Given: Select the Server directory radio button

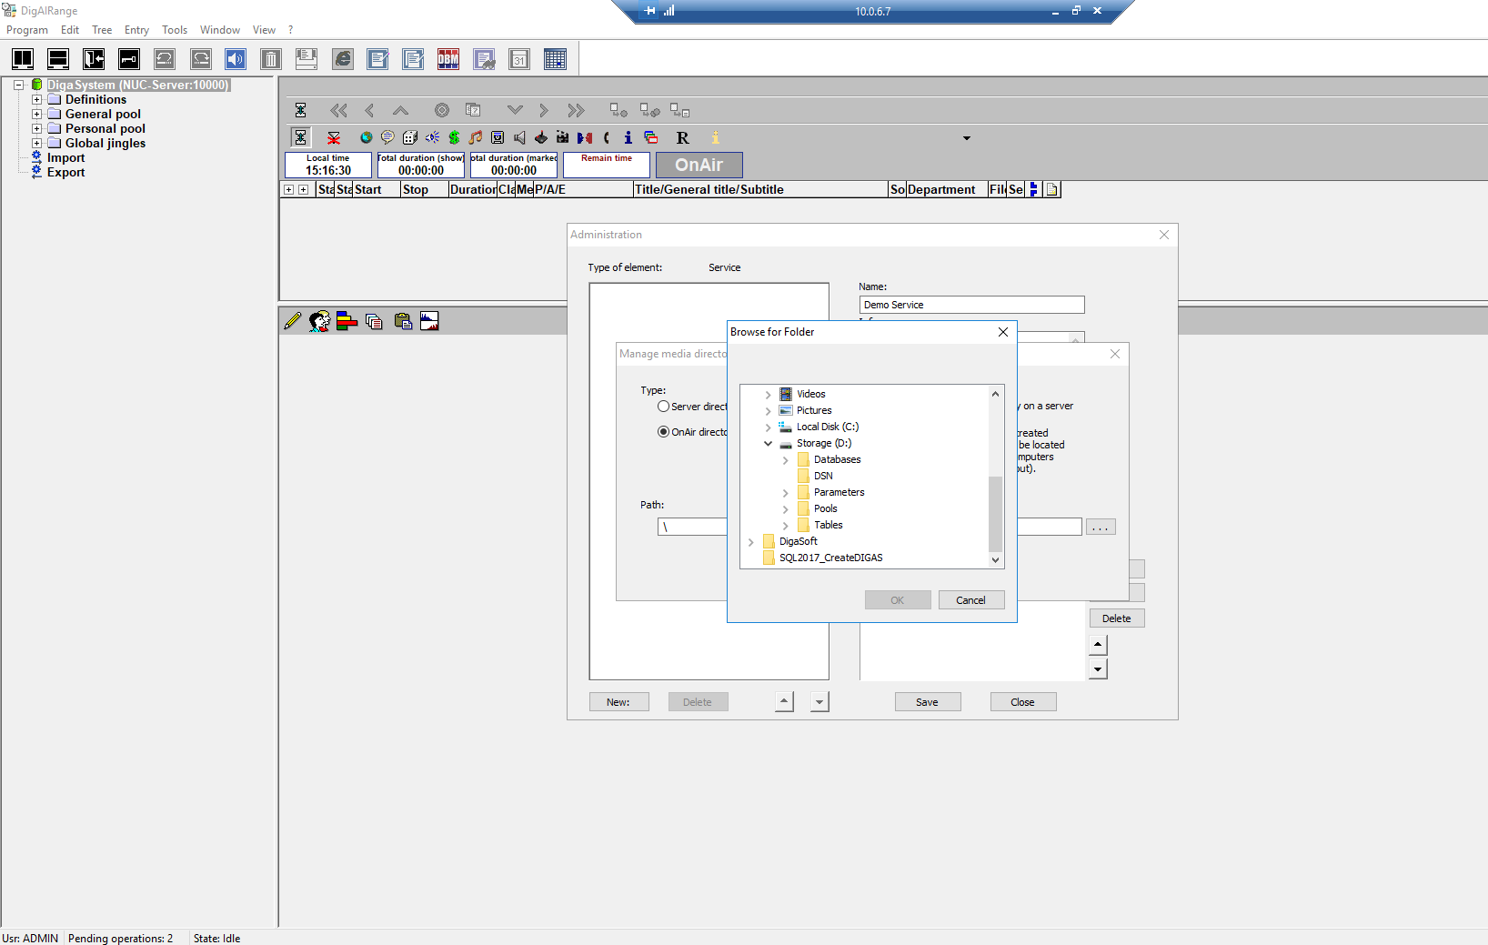Looking at the screenshot, I should 664,407.
